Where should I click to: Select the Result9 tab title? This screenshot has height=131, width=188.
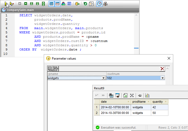pos(99,88)
